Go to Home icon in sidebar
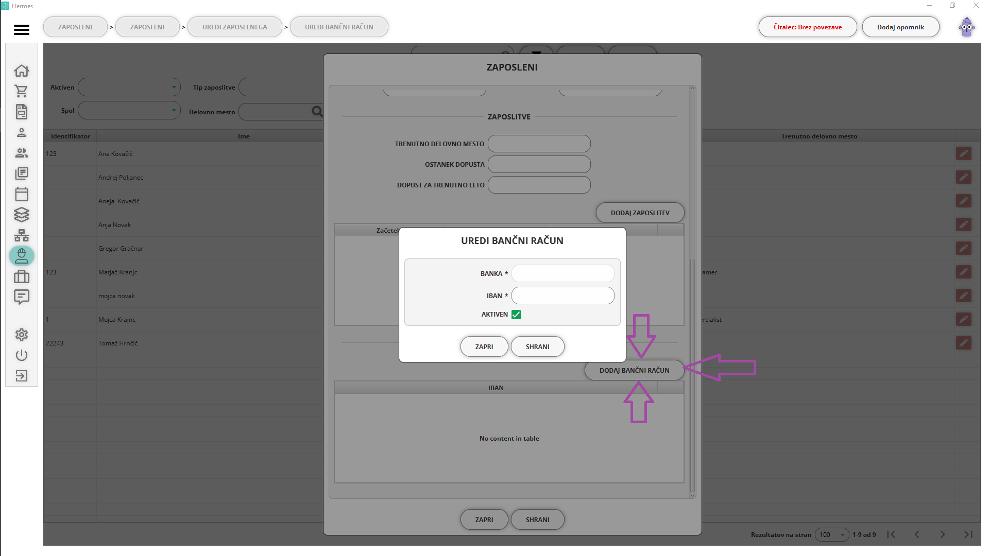Screen dimensions: 989x556 tap(22, 71)
